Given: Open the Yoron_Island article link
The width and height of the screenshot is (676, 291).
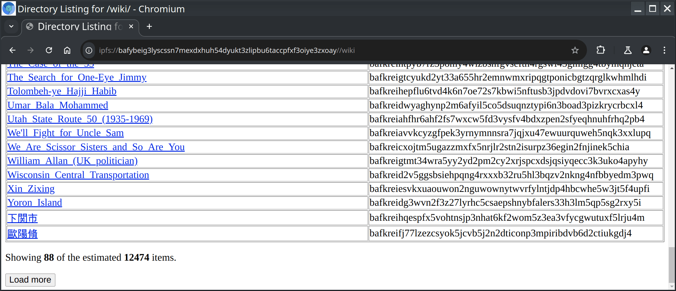Looking at the screenshot, I should pos(35,202).
